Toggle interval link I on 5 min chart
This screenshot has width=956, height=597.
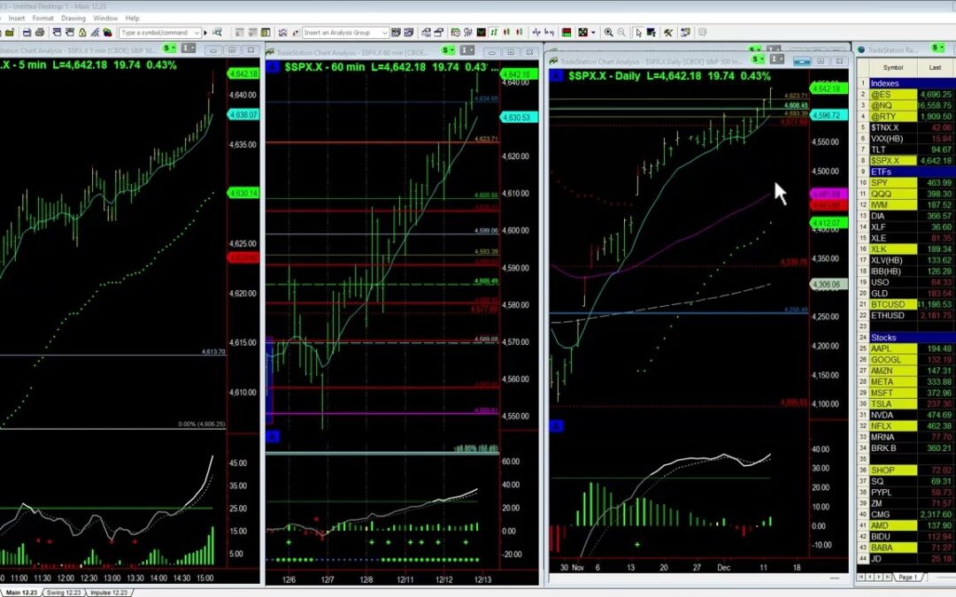(189, 48)
